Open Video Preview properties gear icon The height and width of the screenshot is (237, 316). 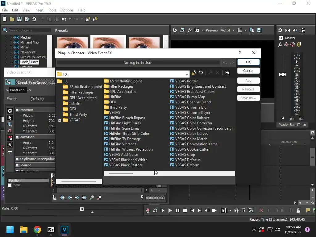[x=175, y=30]
